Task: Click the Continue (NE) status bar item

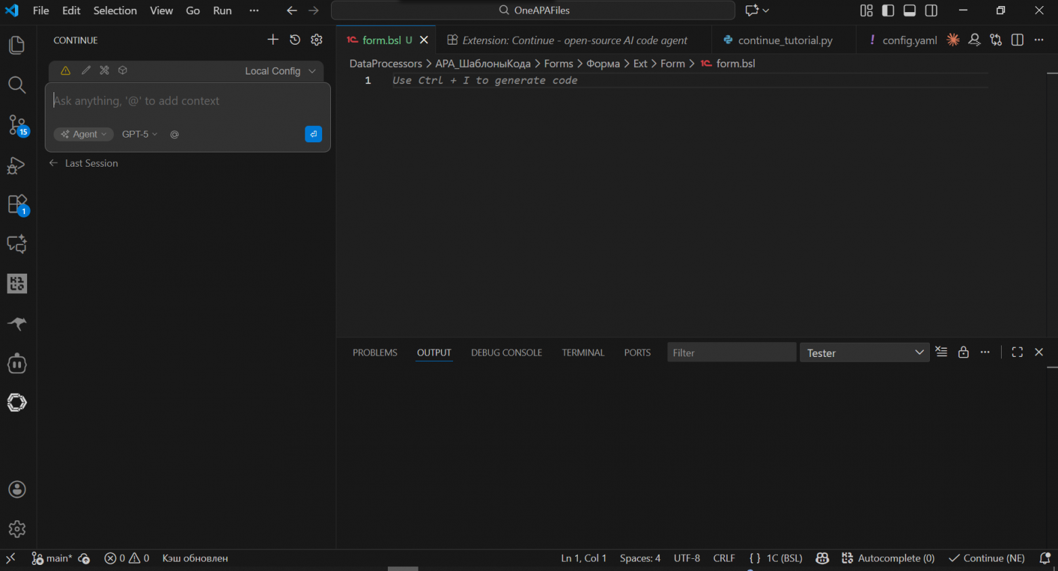Action: 987,557
